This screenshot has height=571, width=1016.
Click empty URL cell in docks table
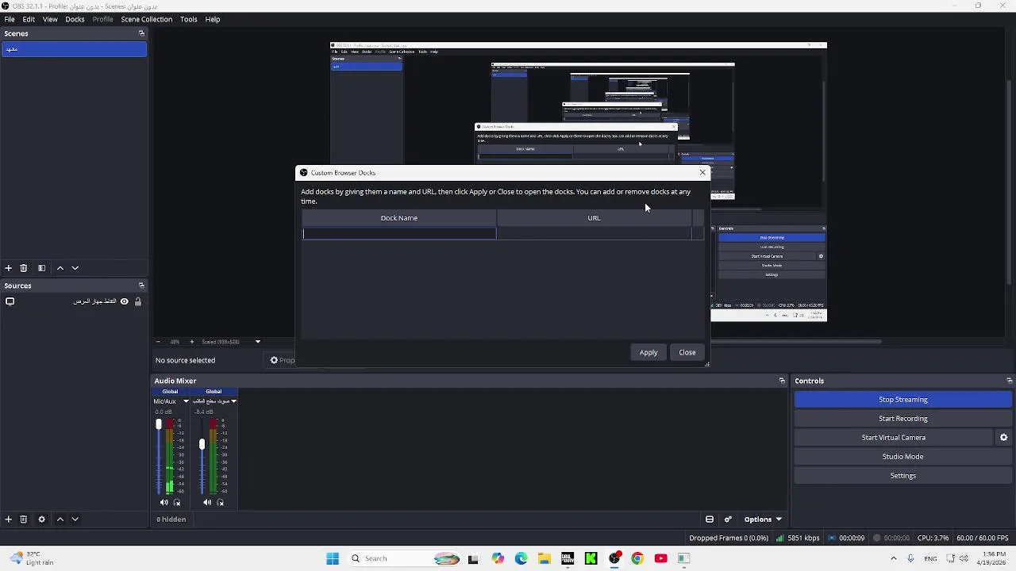click(x=594, y=233)
